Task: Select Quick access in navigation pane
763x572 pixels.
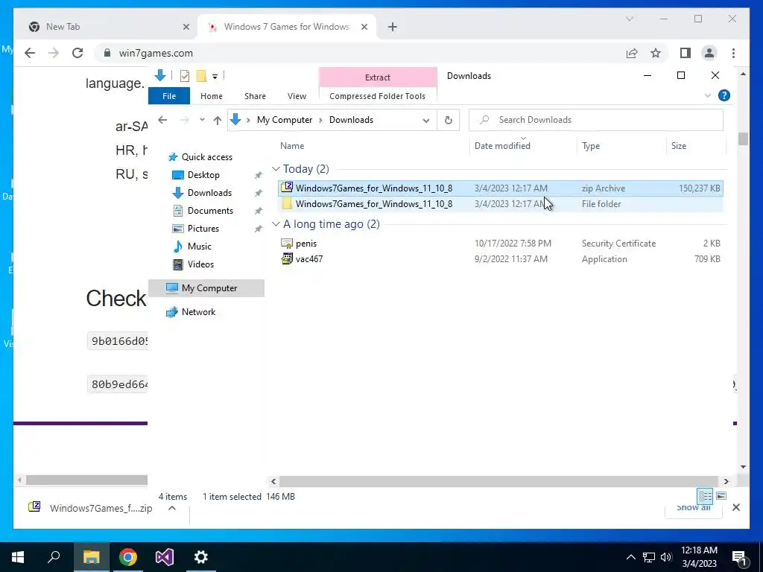Action: (x=207, y=157)
